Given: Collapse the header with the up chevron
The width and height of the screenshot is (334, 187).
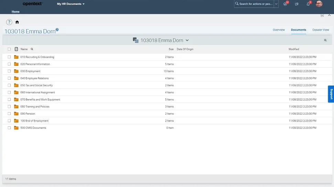Looking at the screenshot, I should point(329,15).
